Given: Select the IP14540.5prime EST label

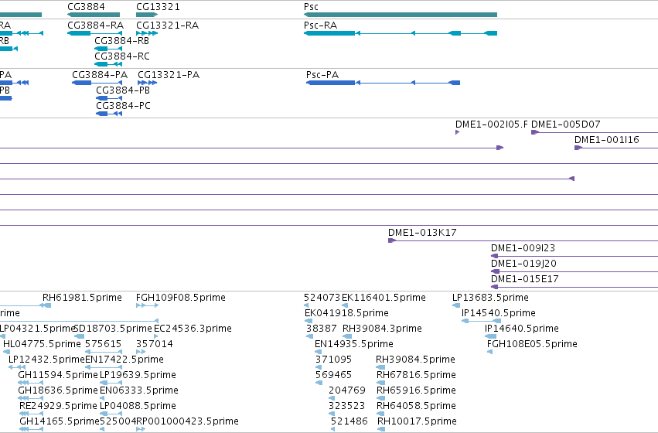Looking at the screenshot, I should click(x=499, y=313).
